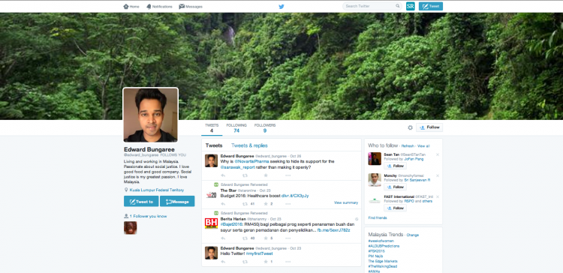Favorite the Hello Twitter tweet

click(266, 262)
